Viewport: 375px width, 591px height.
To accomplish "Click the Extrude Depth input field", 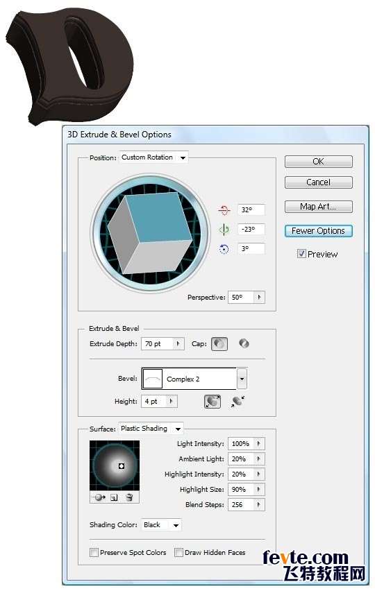I will tap(157, 344).
